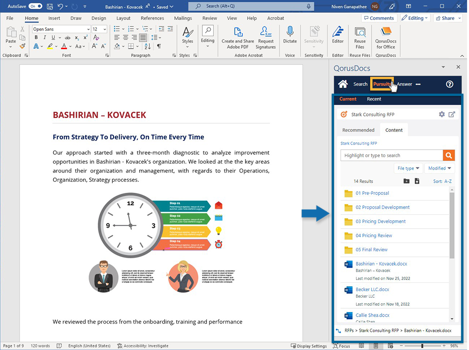Toggle Italic formatting

point(45,38)
